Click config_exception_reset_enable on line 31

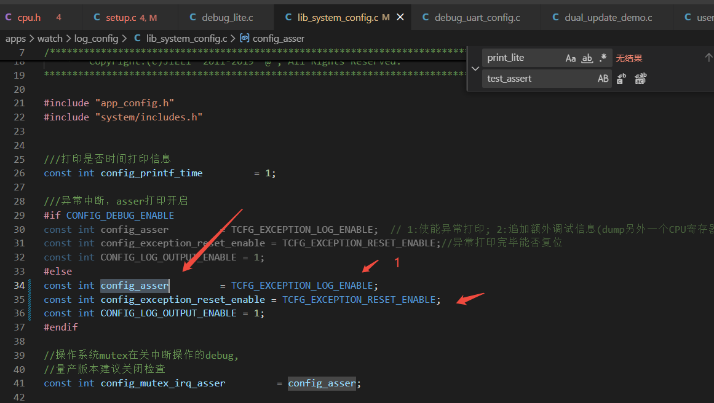click(x=183, y=243)
